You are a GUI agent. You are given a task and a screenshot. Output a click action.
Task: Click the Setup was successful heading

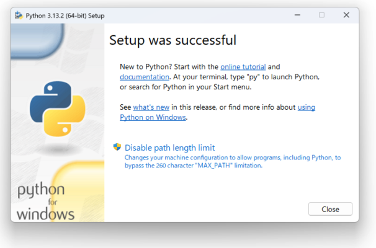172,40
